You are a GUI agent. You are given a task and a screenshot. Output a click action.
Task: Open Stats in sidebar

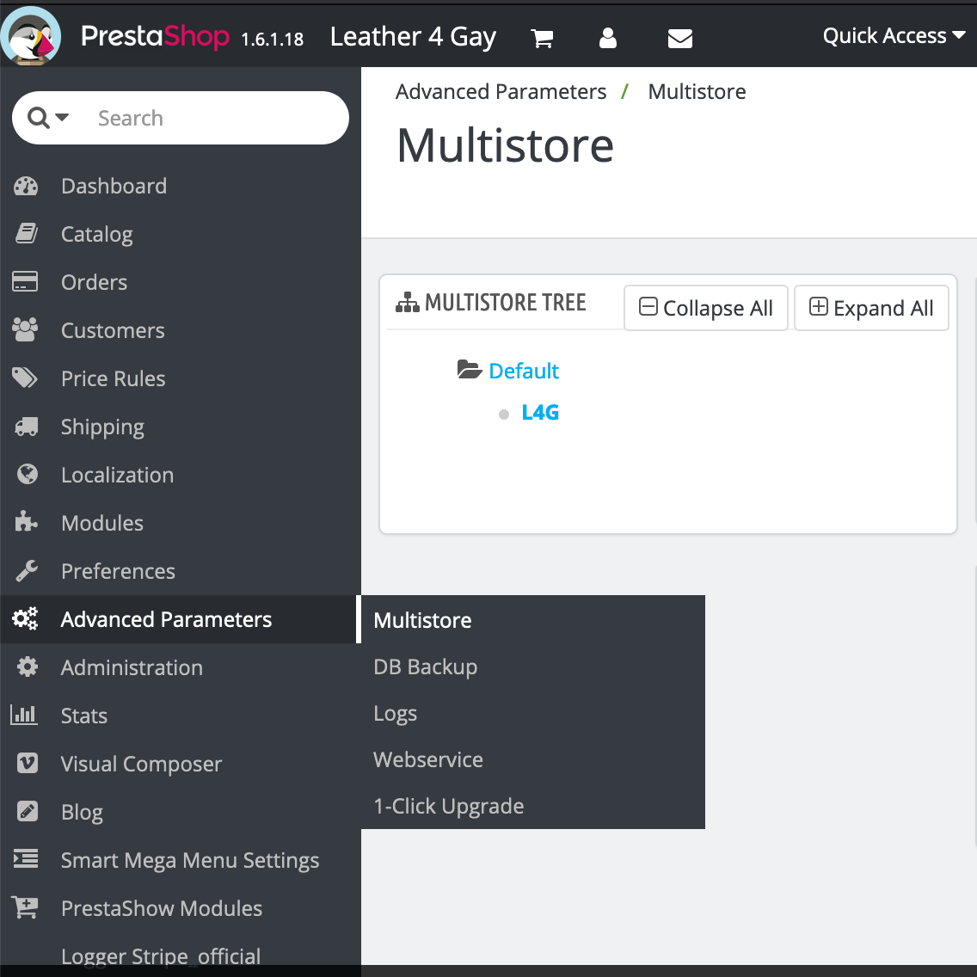tap(84, 716)
